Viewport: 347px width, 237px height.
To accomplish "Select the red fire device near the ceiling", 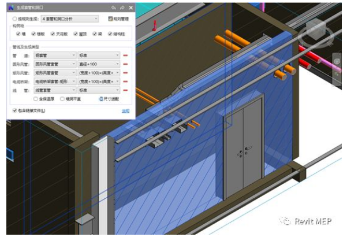I will (x=155, y=25).
